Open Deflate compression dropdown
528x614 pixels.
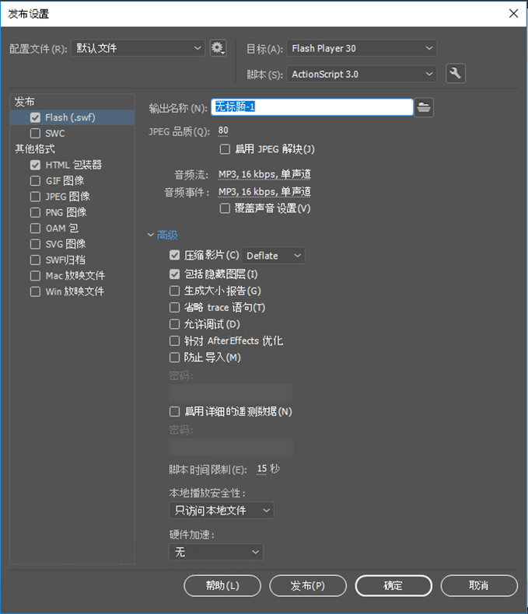[274, 256]
